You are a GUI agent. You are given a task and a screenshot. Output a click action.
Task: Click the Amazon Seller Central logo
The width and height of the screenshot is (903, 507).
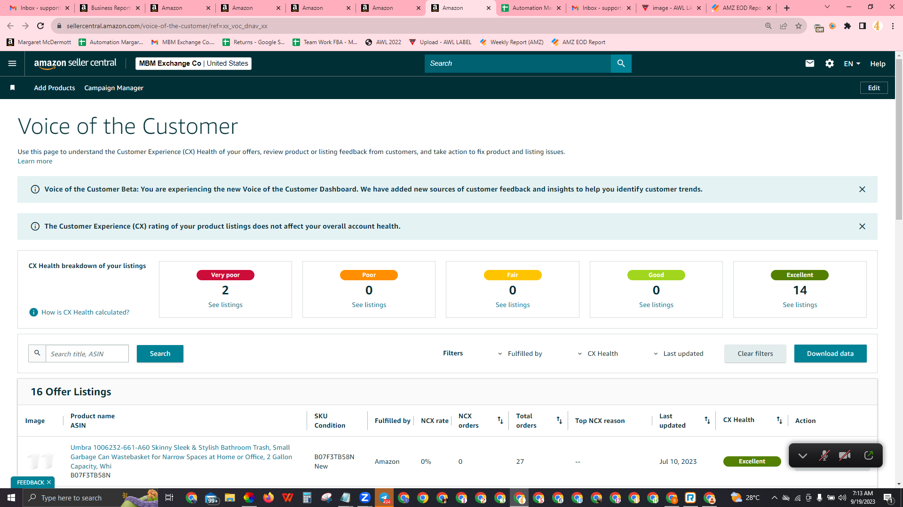click(75, 63)
